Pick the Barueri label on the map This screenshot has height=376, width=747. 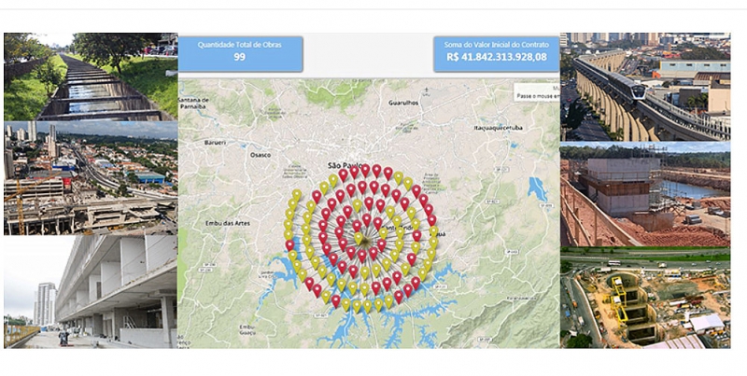coord(214,145)
